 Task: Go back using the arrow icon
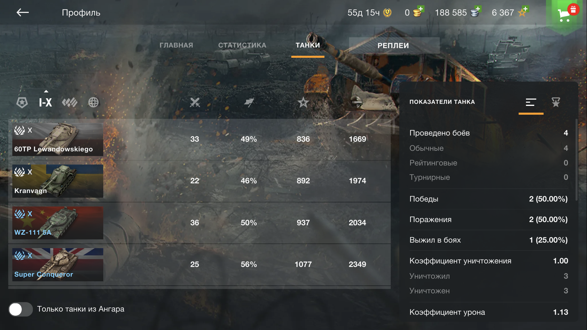[x=22, y=12]
